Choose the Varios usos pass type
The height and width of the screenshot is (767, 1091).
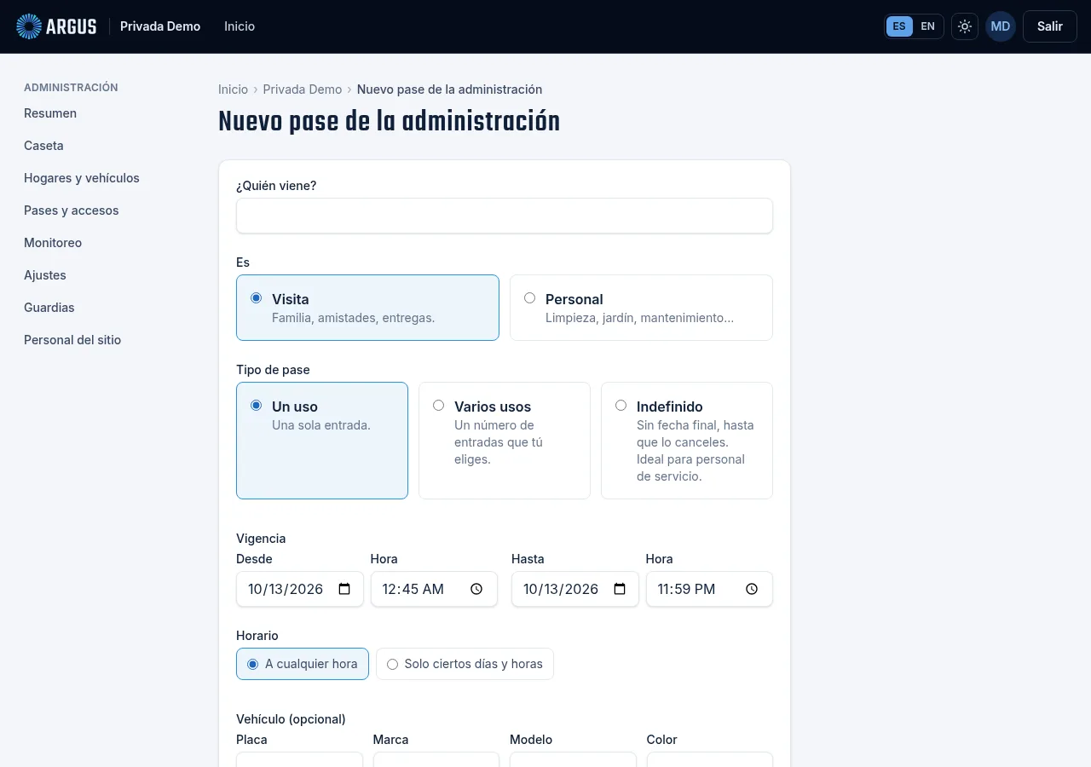[505, 441]
